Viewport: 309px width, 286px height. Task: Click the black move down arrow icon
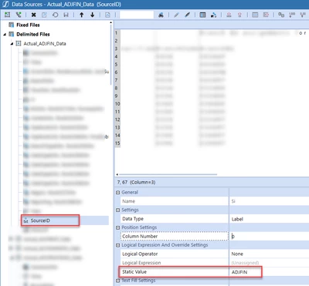pos(92,15)
